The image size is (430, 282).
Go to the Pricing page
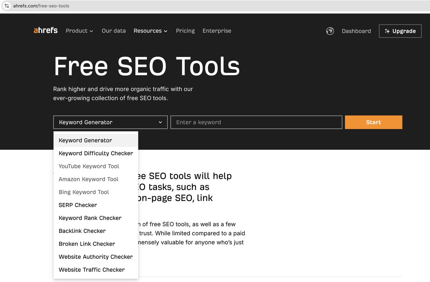(x=185, y=31)
